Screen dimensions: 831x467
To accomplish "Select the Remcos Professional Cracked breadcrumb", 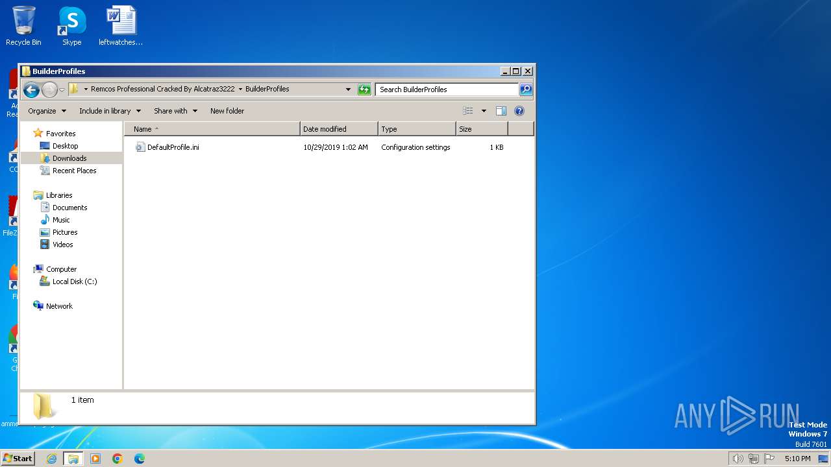I will [x=162, y=89].
